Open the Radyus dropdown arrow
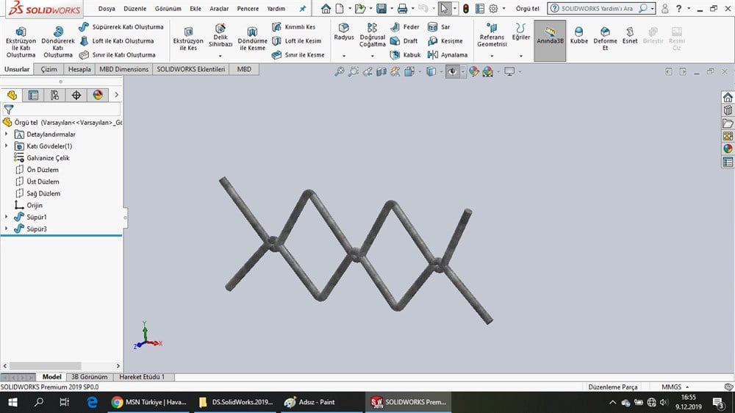Viewport: 735px width, 413px height. pos(343,56)
